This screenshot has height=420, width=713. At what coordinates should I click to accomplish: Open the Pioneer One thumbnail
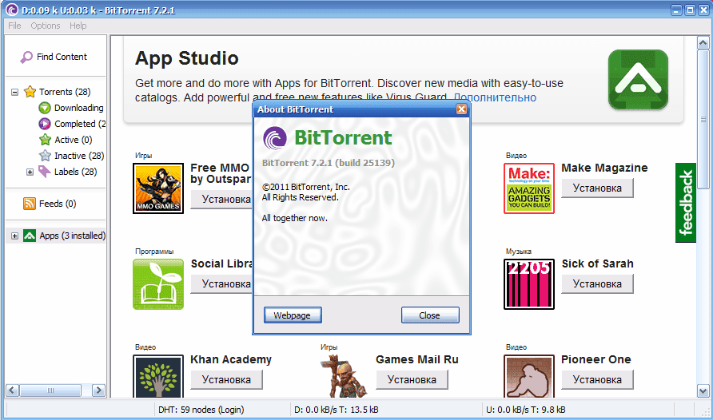(x=529, y=376)
